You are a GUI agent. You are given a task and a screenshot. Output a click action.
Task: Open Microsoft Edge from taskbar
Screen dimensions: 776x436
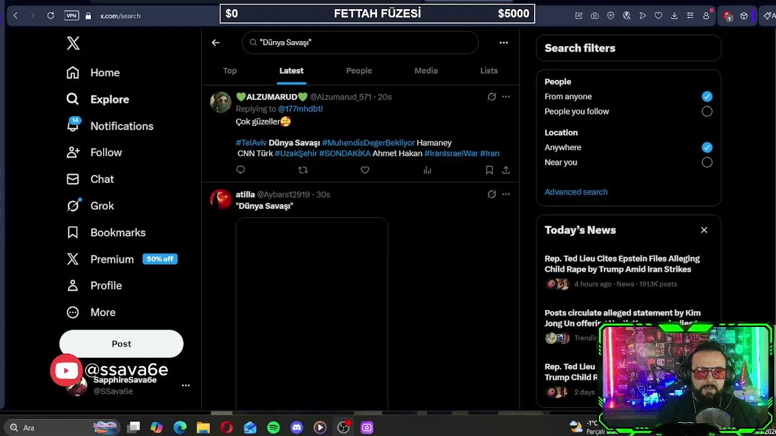[x=180, y=428]
